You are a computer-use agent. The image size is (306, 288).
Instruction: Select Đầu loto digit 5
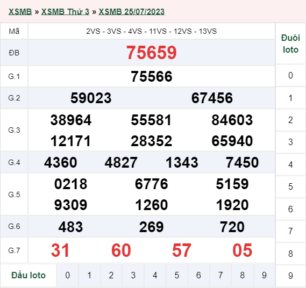[x=177, y=275]
